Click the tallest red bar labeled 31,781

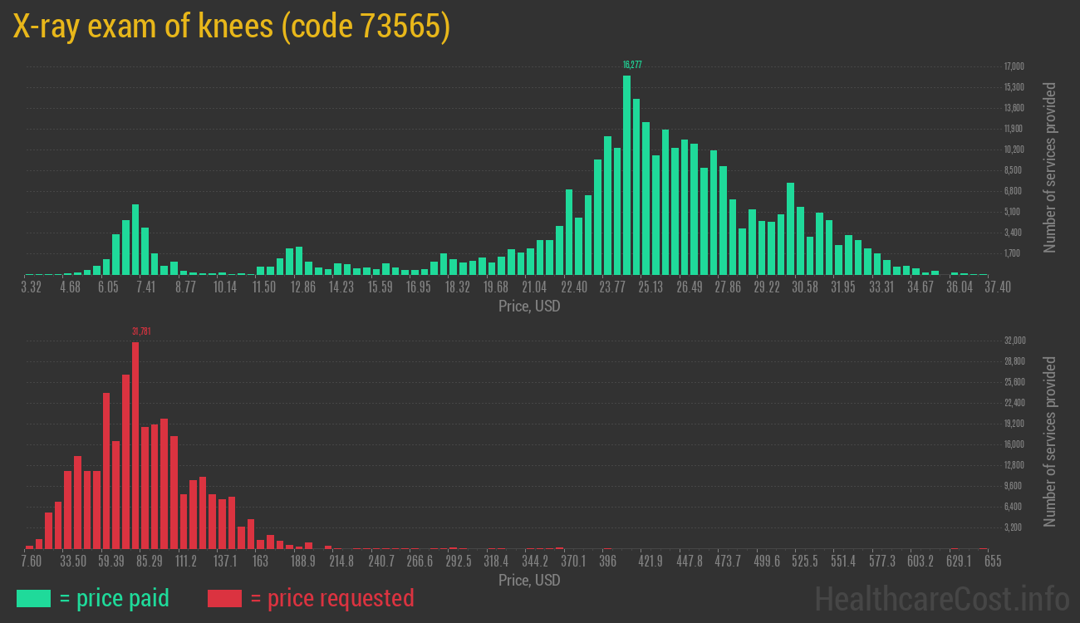click(x=135, y=445)
